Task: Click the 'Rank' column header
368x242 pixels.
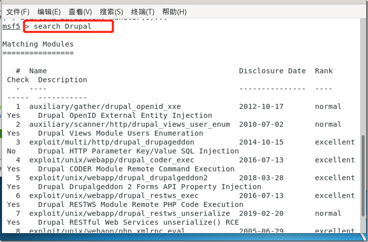Action: [x=324, y=71]
